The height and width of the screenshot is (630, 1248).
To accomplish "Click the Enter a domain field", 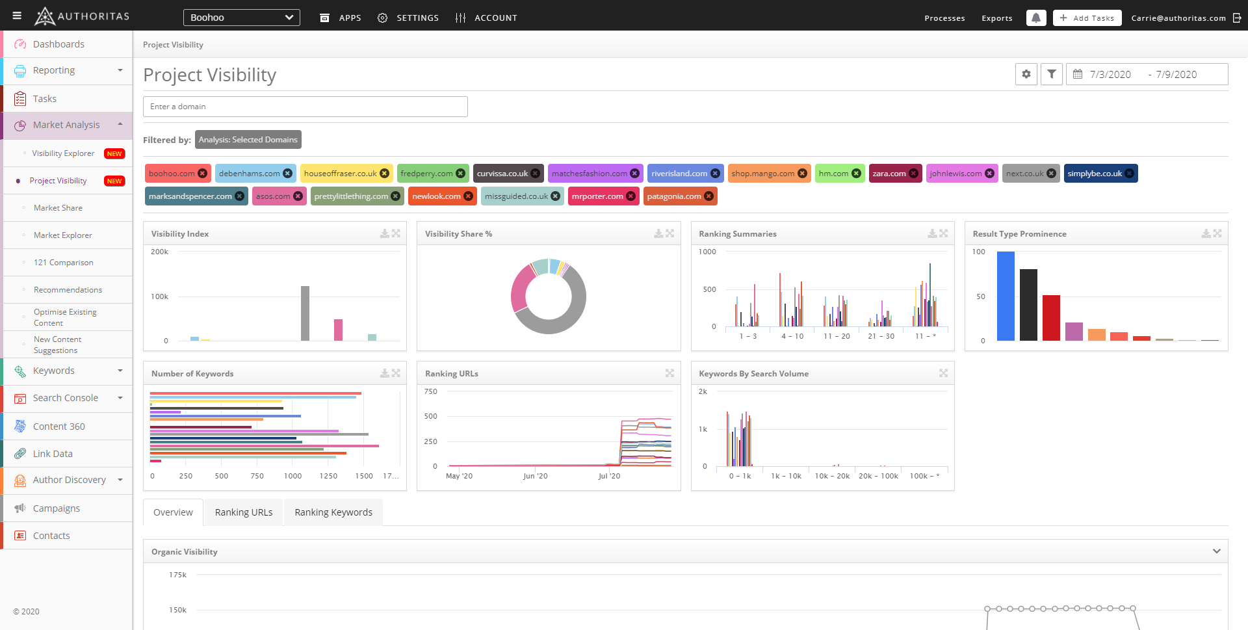I will 305,107.
